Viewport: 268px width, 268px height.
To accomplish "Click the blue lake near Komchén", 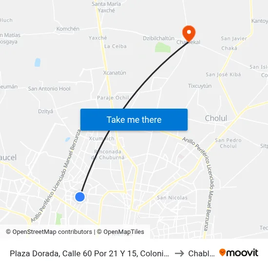I will click(x=38, y=62).
